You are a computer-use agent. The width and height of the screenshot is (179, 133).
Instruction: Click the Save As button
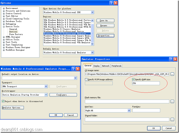tap(105, 21)
